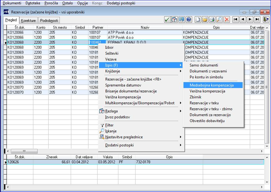Go to last record navigation arrow

pos(257,20)
